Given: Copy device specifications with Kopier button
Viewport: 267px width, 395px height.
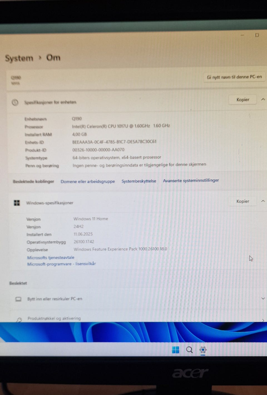Looking at the screenshot, I should 243,100.
